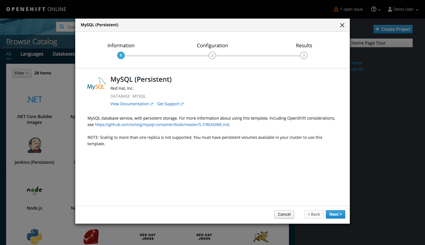This screenshot has width=425, height=245.
Task: Open the .NET Core Builder Images item
Action: pyautogui.click(x=34, y=119)
